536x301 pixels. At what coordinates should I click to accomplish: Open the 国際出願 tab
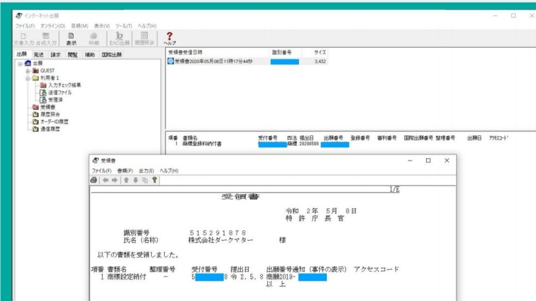(111, 55)
